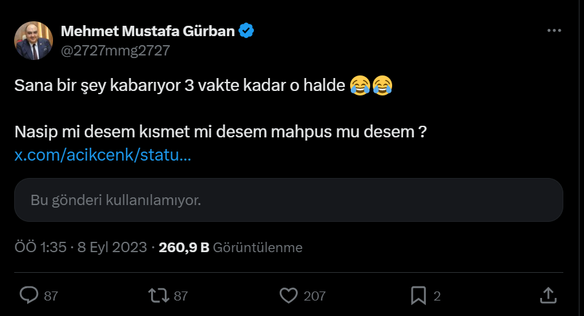Click the display name Mehmet Mustafa Gürban
This screenshot has height=316, width=584.
147,30
